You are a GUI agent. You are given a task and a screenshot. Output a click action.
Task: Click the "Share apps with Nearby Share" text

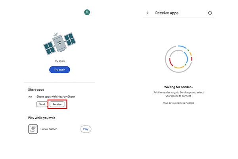pyautogui.click(x=55, y=97)
